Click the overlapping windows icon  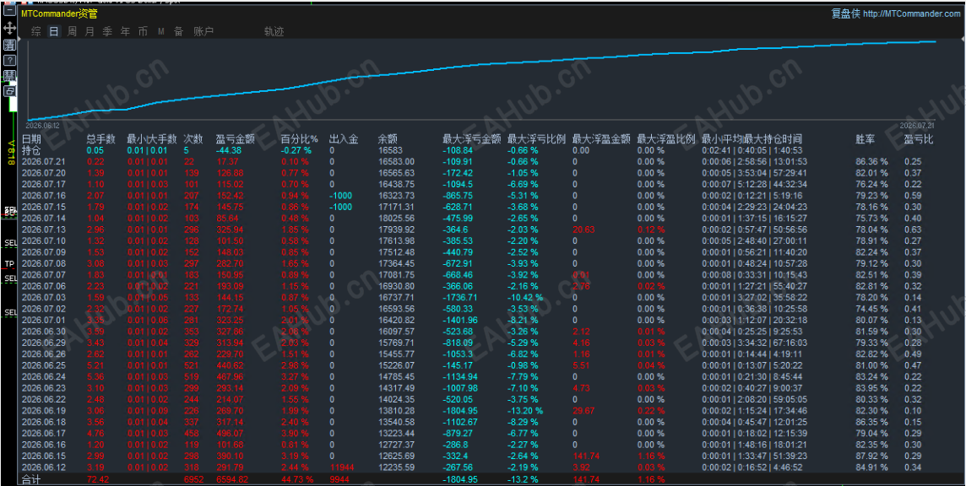(9, 91)
